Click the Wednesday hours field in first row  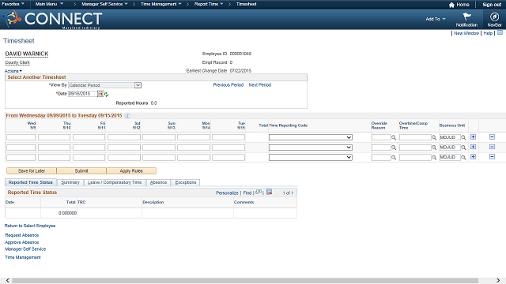[x=21, y=137]
